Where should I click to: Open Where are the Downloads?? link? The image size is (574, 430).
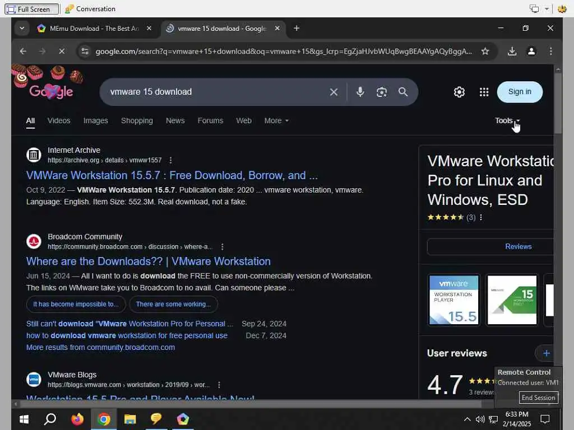tap(148, 261)
